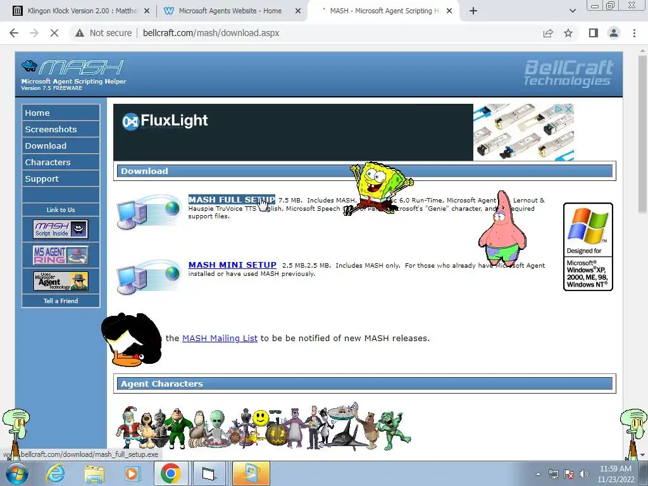Viewport: 648px width, 486px height.
Task: Launch Internet Explorer from taskbar
Action: click(x=56, y=473)
